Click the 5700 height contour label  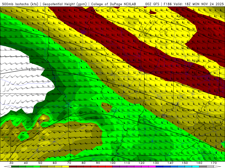[32, 70]
